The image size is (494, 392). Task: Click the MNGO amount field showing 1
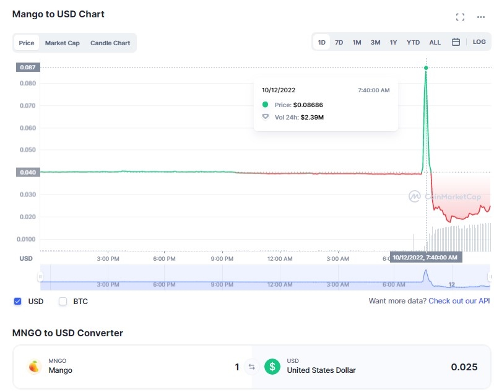[x=237, y=367]
